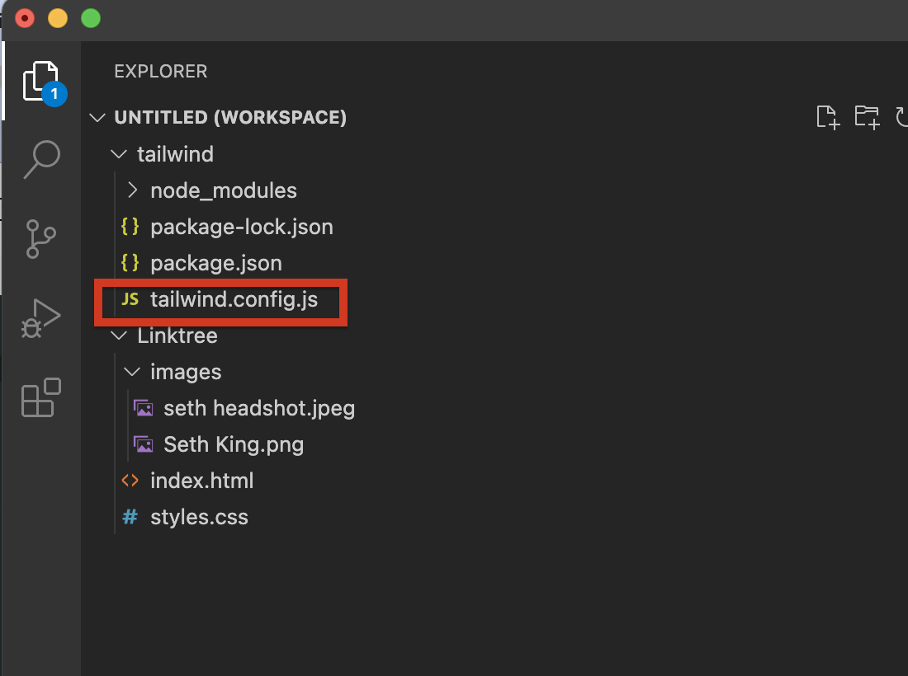
Task: Open the Extensions view icon
Action: coord(41,397)
